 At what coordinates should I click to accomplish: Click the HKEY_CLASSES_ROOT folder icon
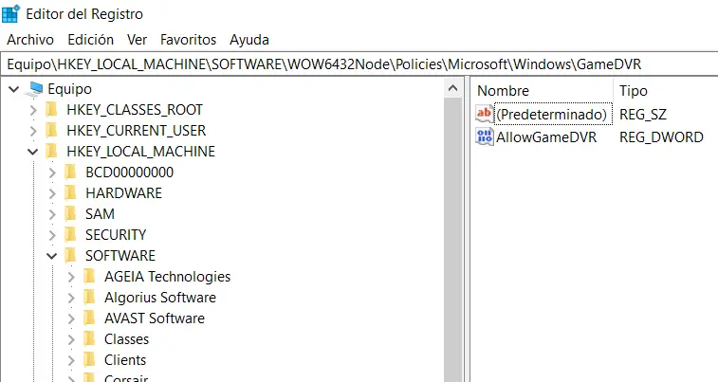click(x=51, y=110)
